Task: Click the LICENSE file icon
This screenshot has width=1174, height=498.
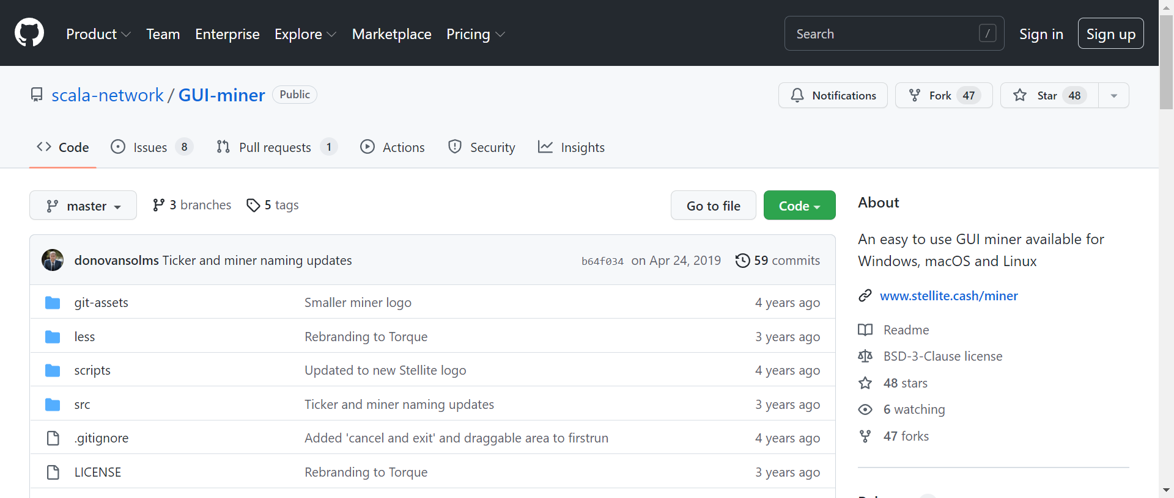Action: [x=53, y=472]
